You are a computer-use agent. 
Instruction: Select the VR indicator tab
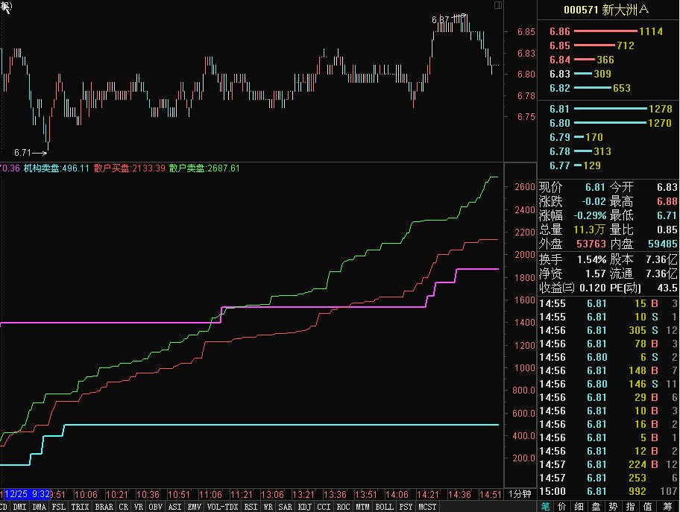139,507
